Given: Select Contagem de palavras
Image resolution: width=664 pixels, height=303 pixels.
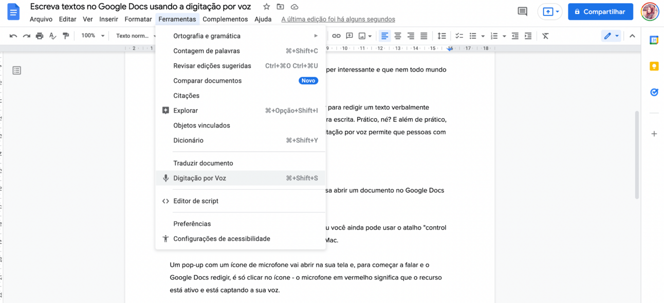Looking at the screenshot, I should click(241, 51).
